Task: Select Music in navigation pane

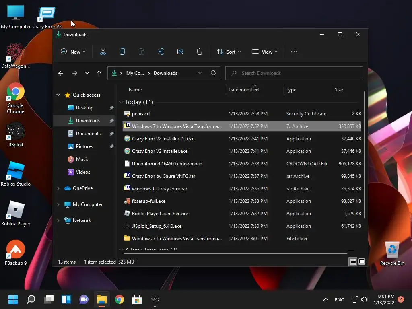Action: 84,159
